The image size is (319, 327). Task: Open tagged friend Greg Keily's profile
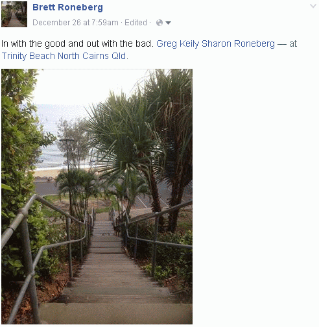(178, 44)
